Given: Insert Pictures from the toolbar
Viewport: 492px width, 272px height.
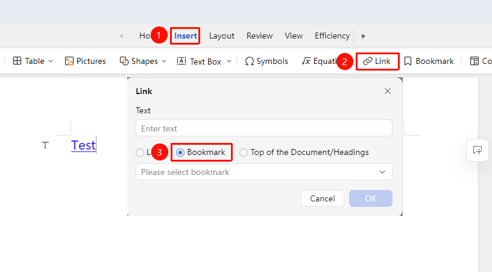Looking at the screenshot, I should tap(86, 61).
